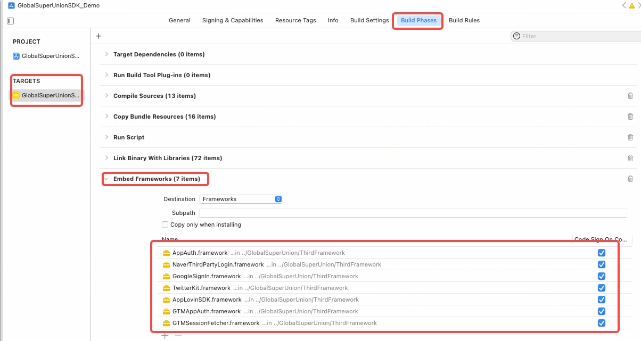This screenshot has width=641, height=341.
Task: Click the blue project icon under PROJECT
Action: tap(17, 56)
